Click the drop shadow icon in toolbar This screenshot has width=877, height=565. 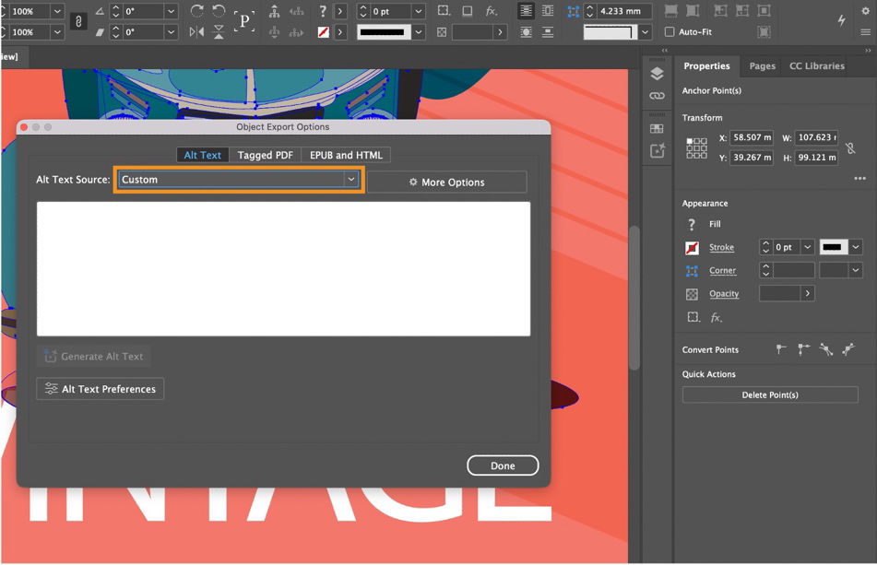pyautogui.click(x=467, y=11)
